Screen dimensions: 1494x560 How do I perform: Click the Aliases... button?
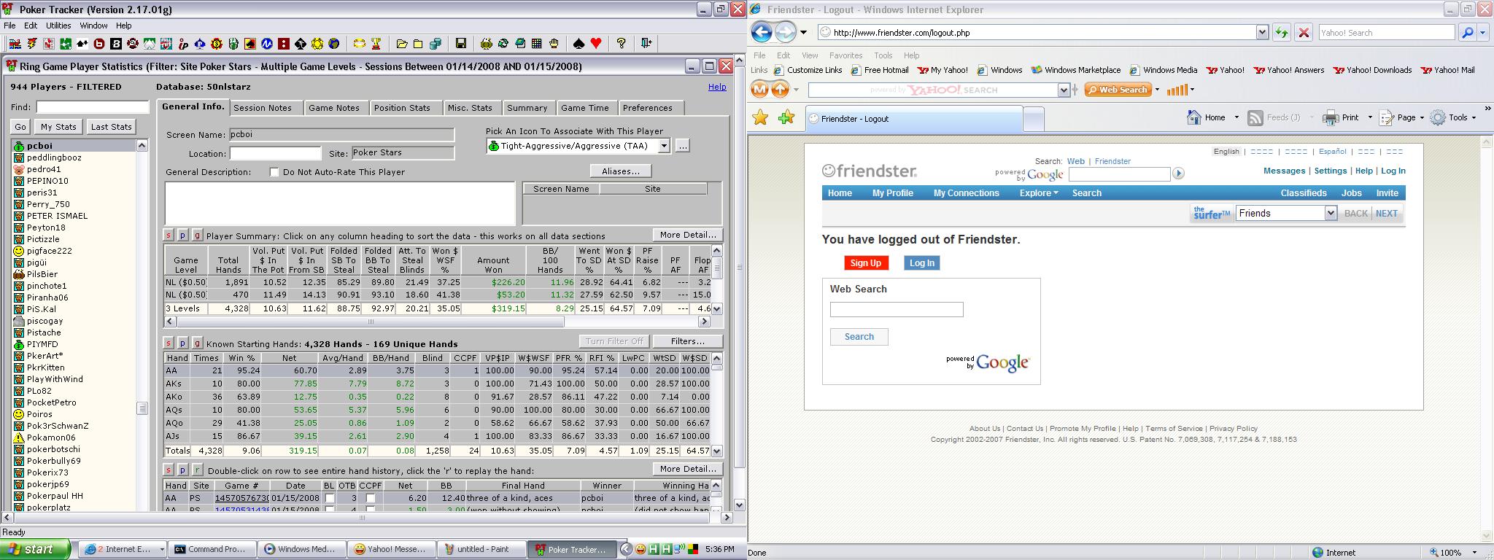point(621,171)
